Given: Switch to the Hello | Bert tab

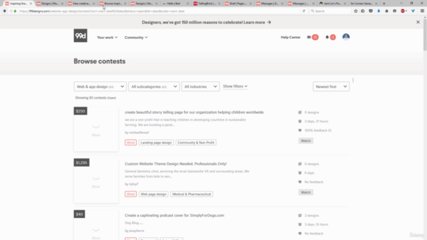Looking at the screenshot, I should pos(175,3).
